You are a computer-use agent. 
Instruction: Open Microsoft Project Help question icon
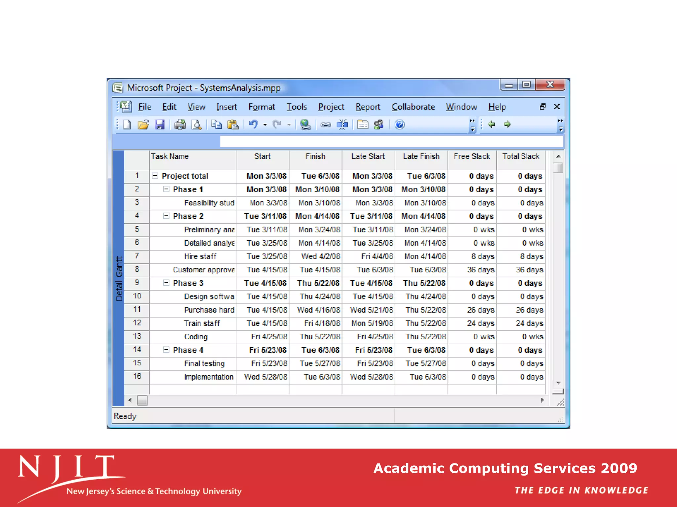tap(400, 125)
